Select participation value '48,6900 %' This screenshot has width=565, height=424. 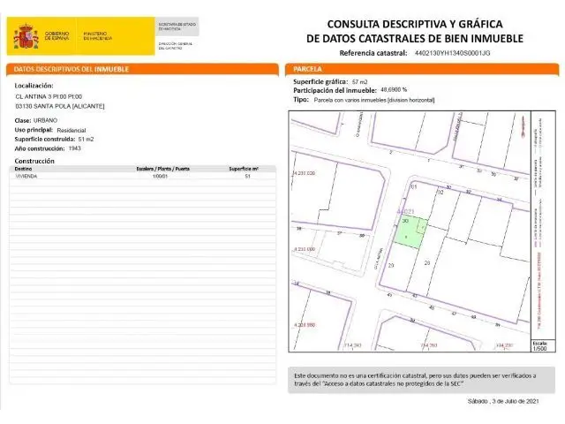tap(394, 90)
